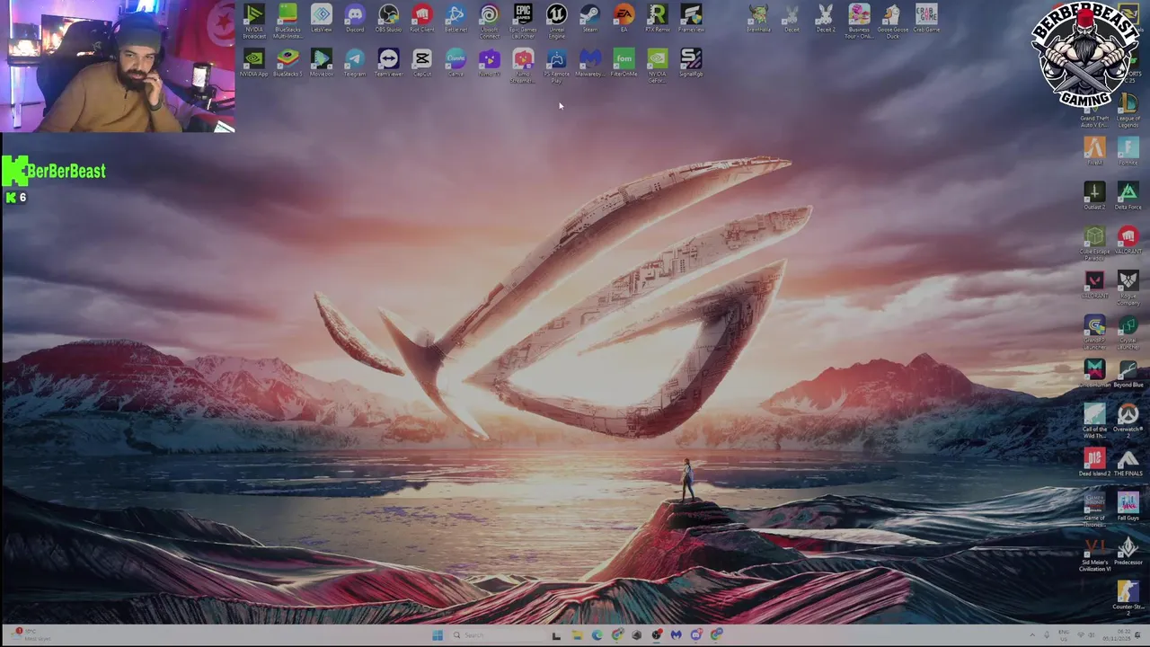
Task: Open the BlueStacks 5 desktop icon
Action: click(x=287, y=62)
